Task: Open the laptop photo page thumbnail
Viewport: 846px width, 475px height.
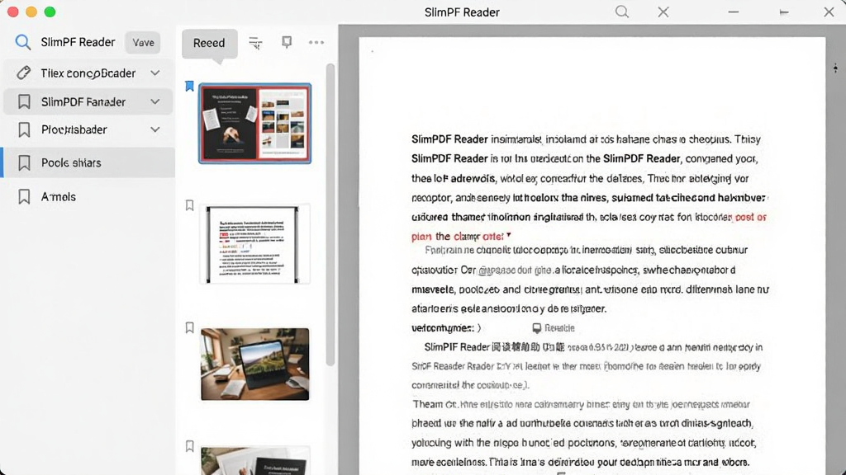Action: point(254,364)
